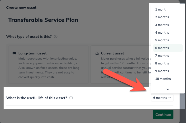This screenshot has height=123, width=186.
Task: Choose 2 months from the list
Action: 162,17
